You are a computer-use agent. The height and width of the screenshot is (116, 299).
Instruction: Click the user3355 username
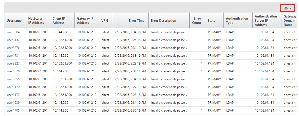click(x=13, y=79)
